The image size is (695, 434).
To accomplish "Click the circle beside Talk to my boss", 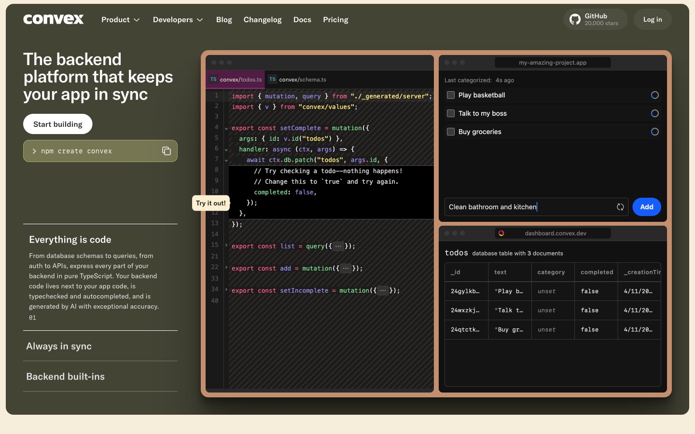I will point(655,113).
